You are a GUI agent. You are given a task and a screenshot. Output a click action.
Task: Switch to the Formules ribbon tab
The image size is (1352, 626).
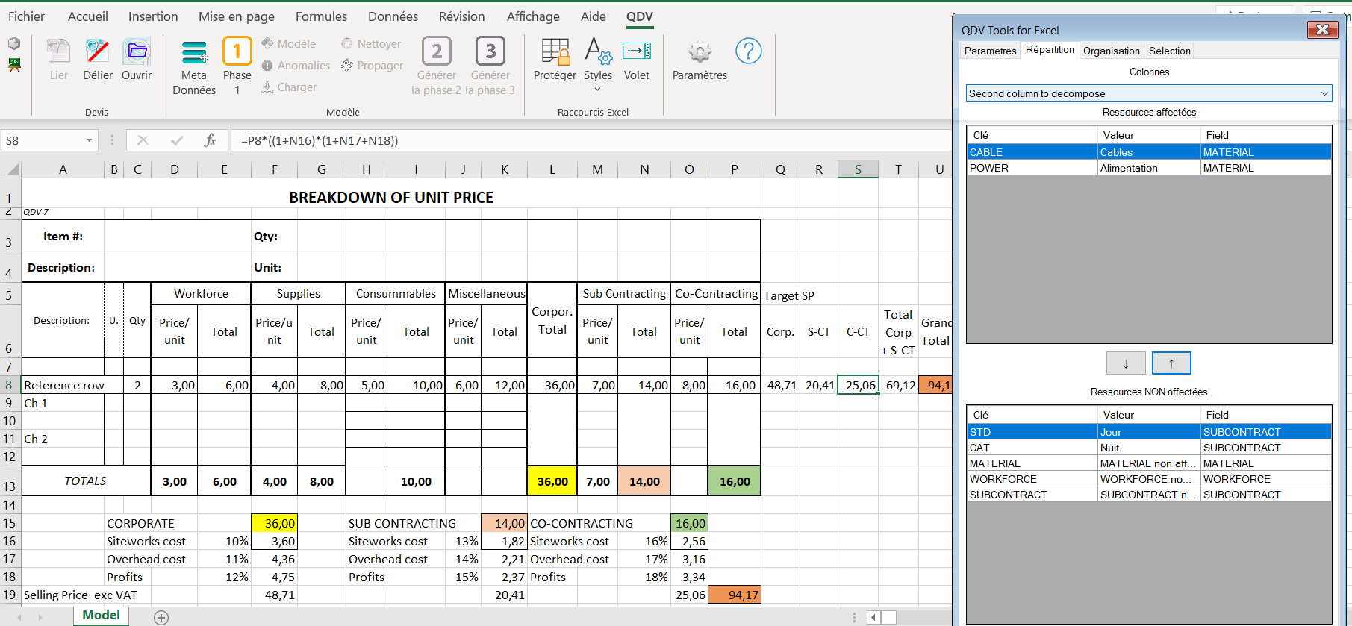click(x=321, y=16)
